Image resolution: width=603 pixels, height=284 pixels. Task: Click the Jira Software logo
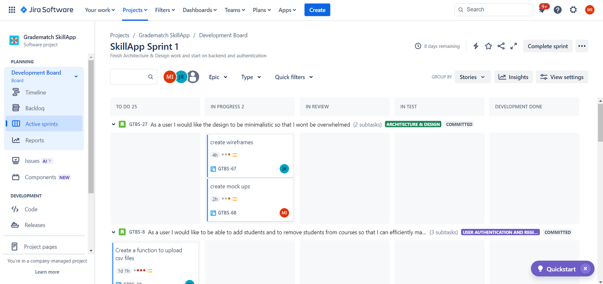(x=47, y=10)
